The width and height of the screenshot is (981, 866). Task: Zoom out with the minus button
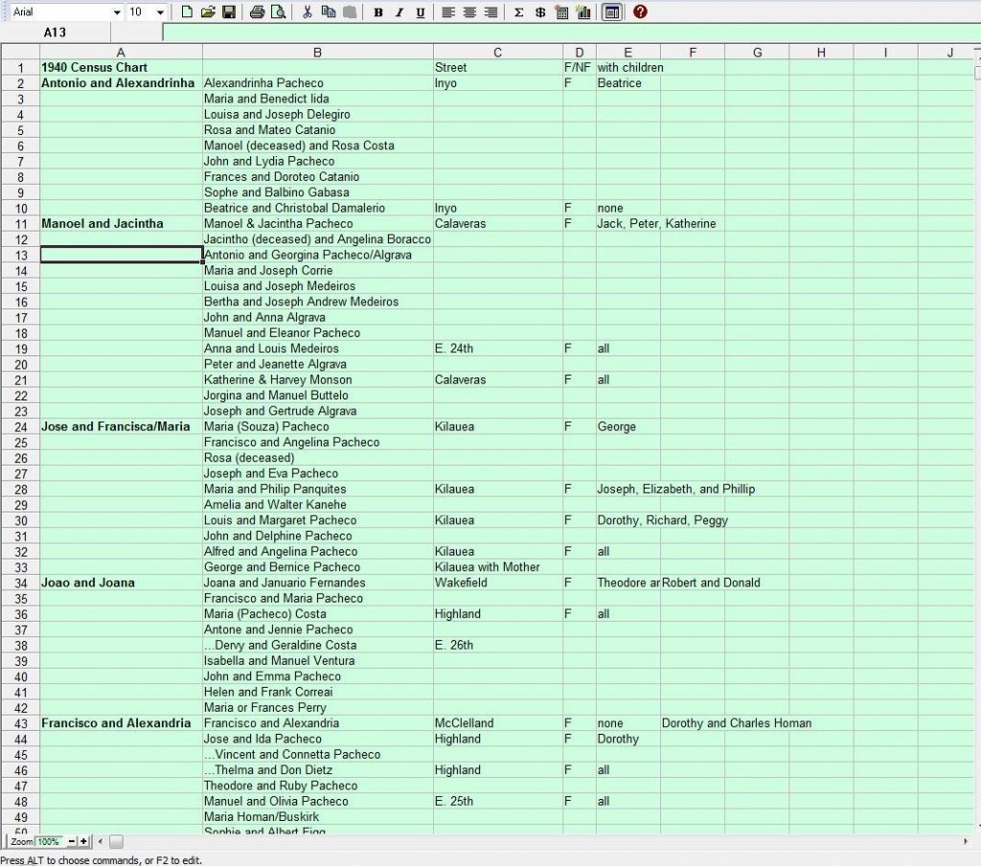pos(72,842)
